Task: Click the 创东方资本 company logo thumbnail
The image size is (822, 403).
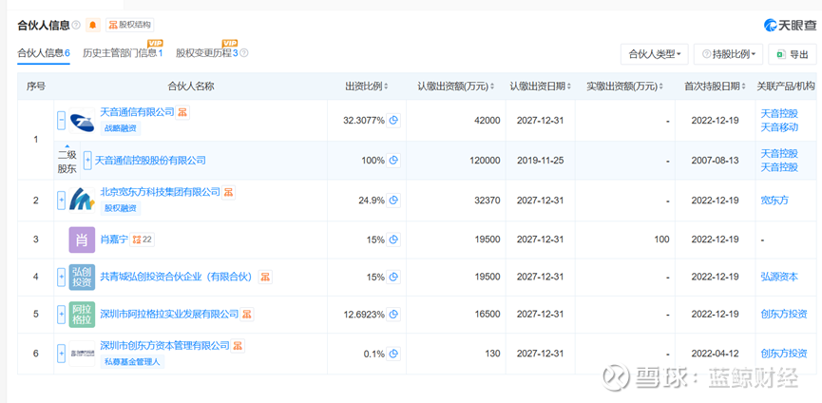Action: click(82, 354)
